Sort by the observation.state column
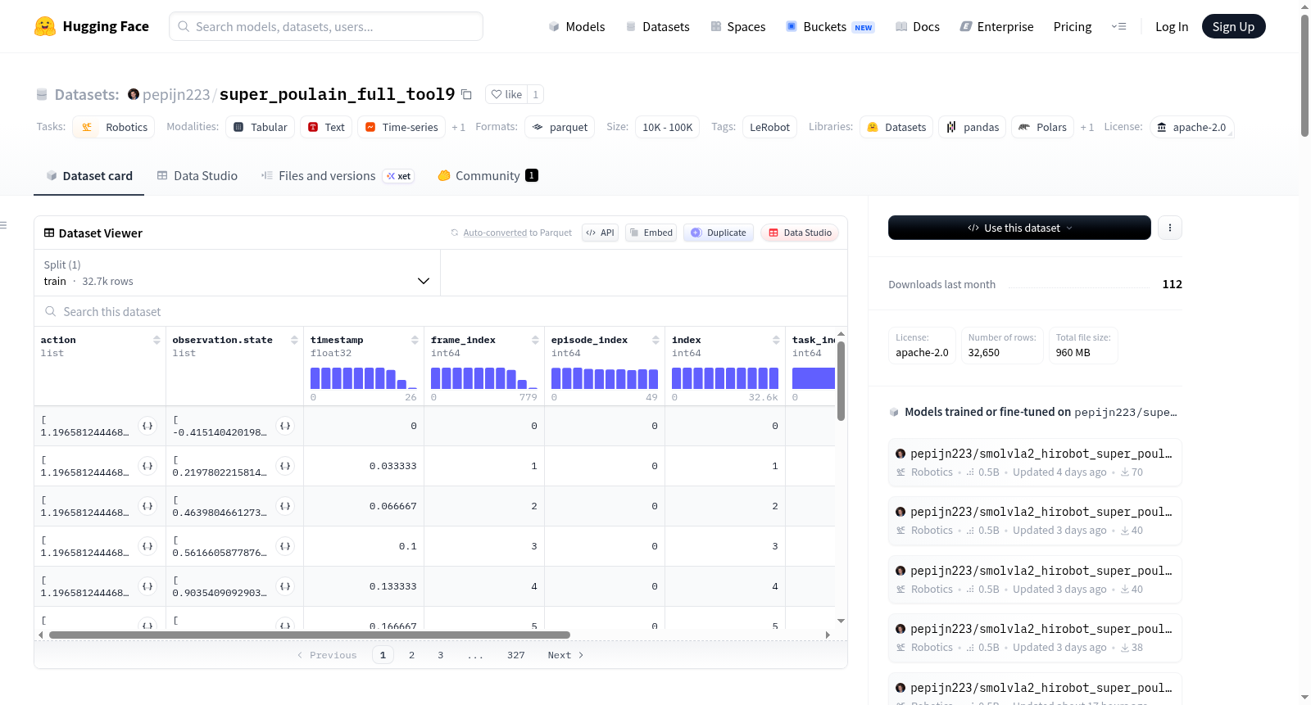1311x705 pixels. pos(294,340)
